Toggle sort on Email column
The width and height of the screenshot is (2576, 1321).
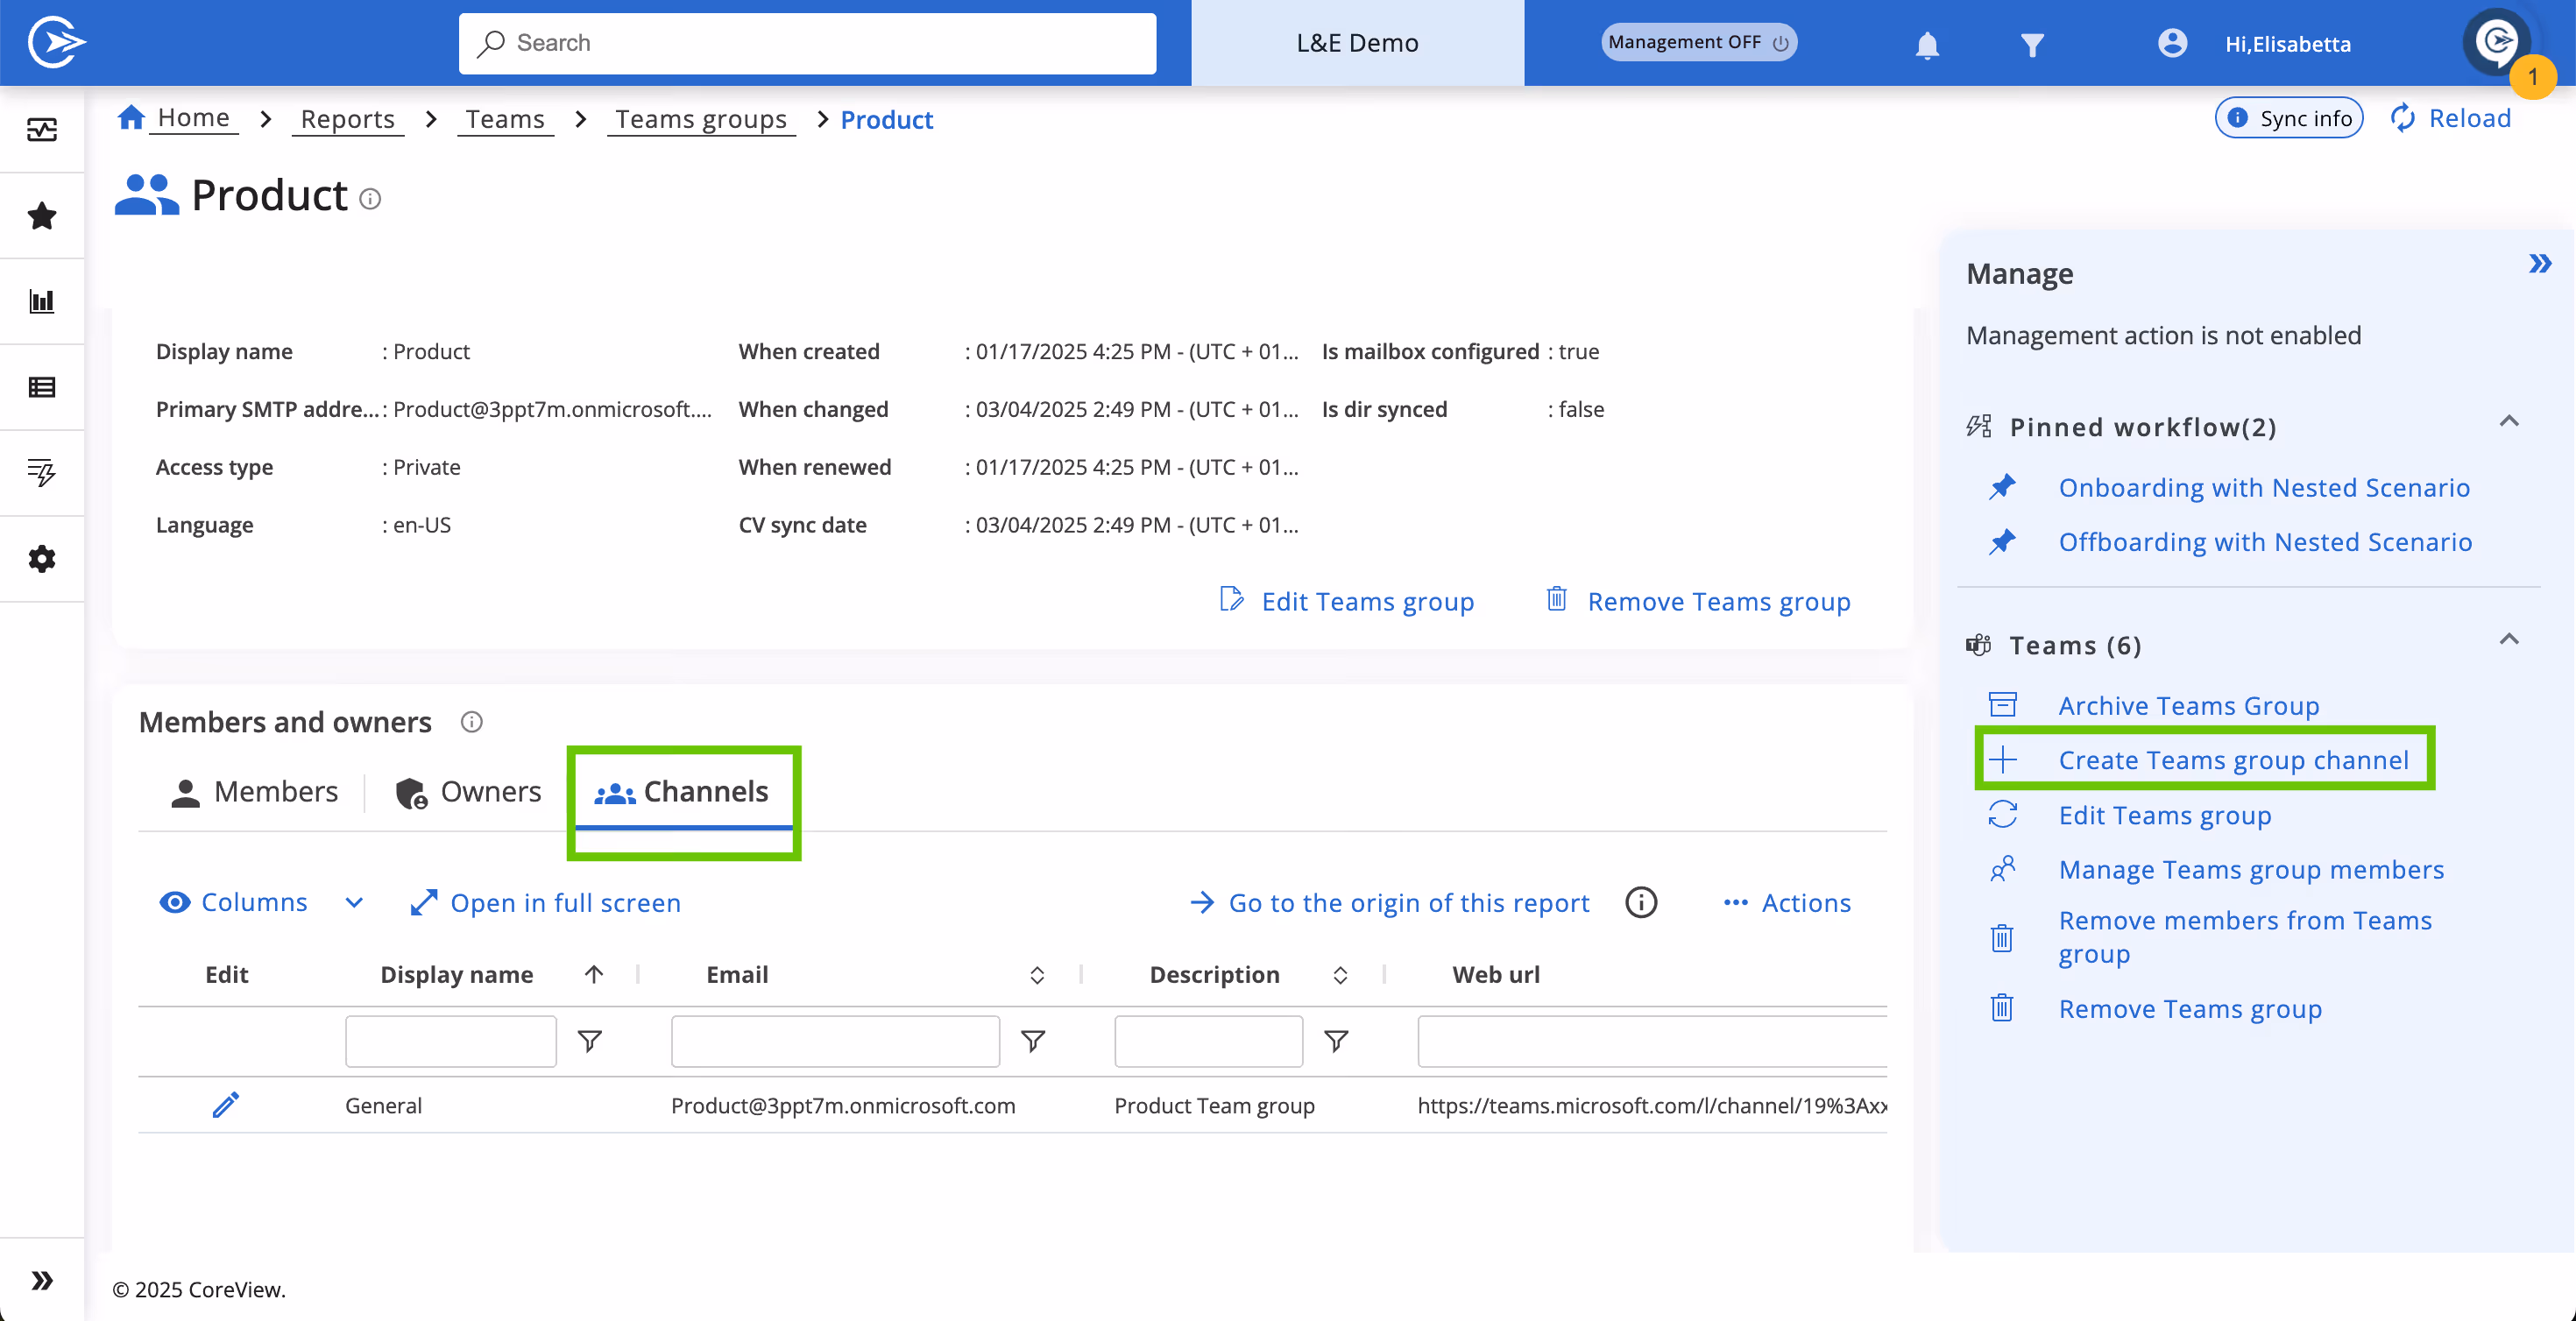point(1037,975)
